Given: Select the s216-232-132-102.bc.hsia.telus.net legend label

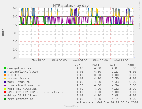Looking at the screenshot, I should tap(37, 92).
